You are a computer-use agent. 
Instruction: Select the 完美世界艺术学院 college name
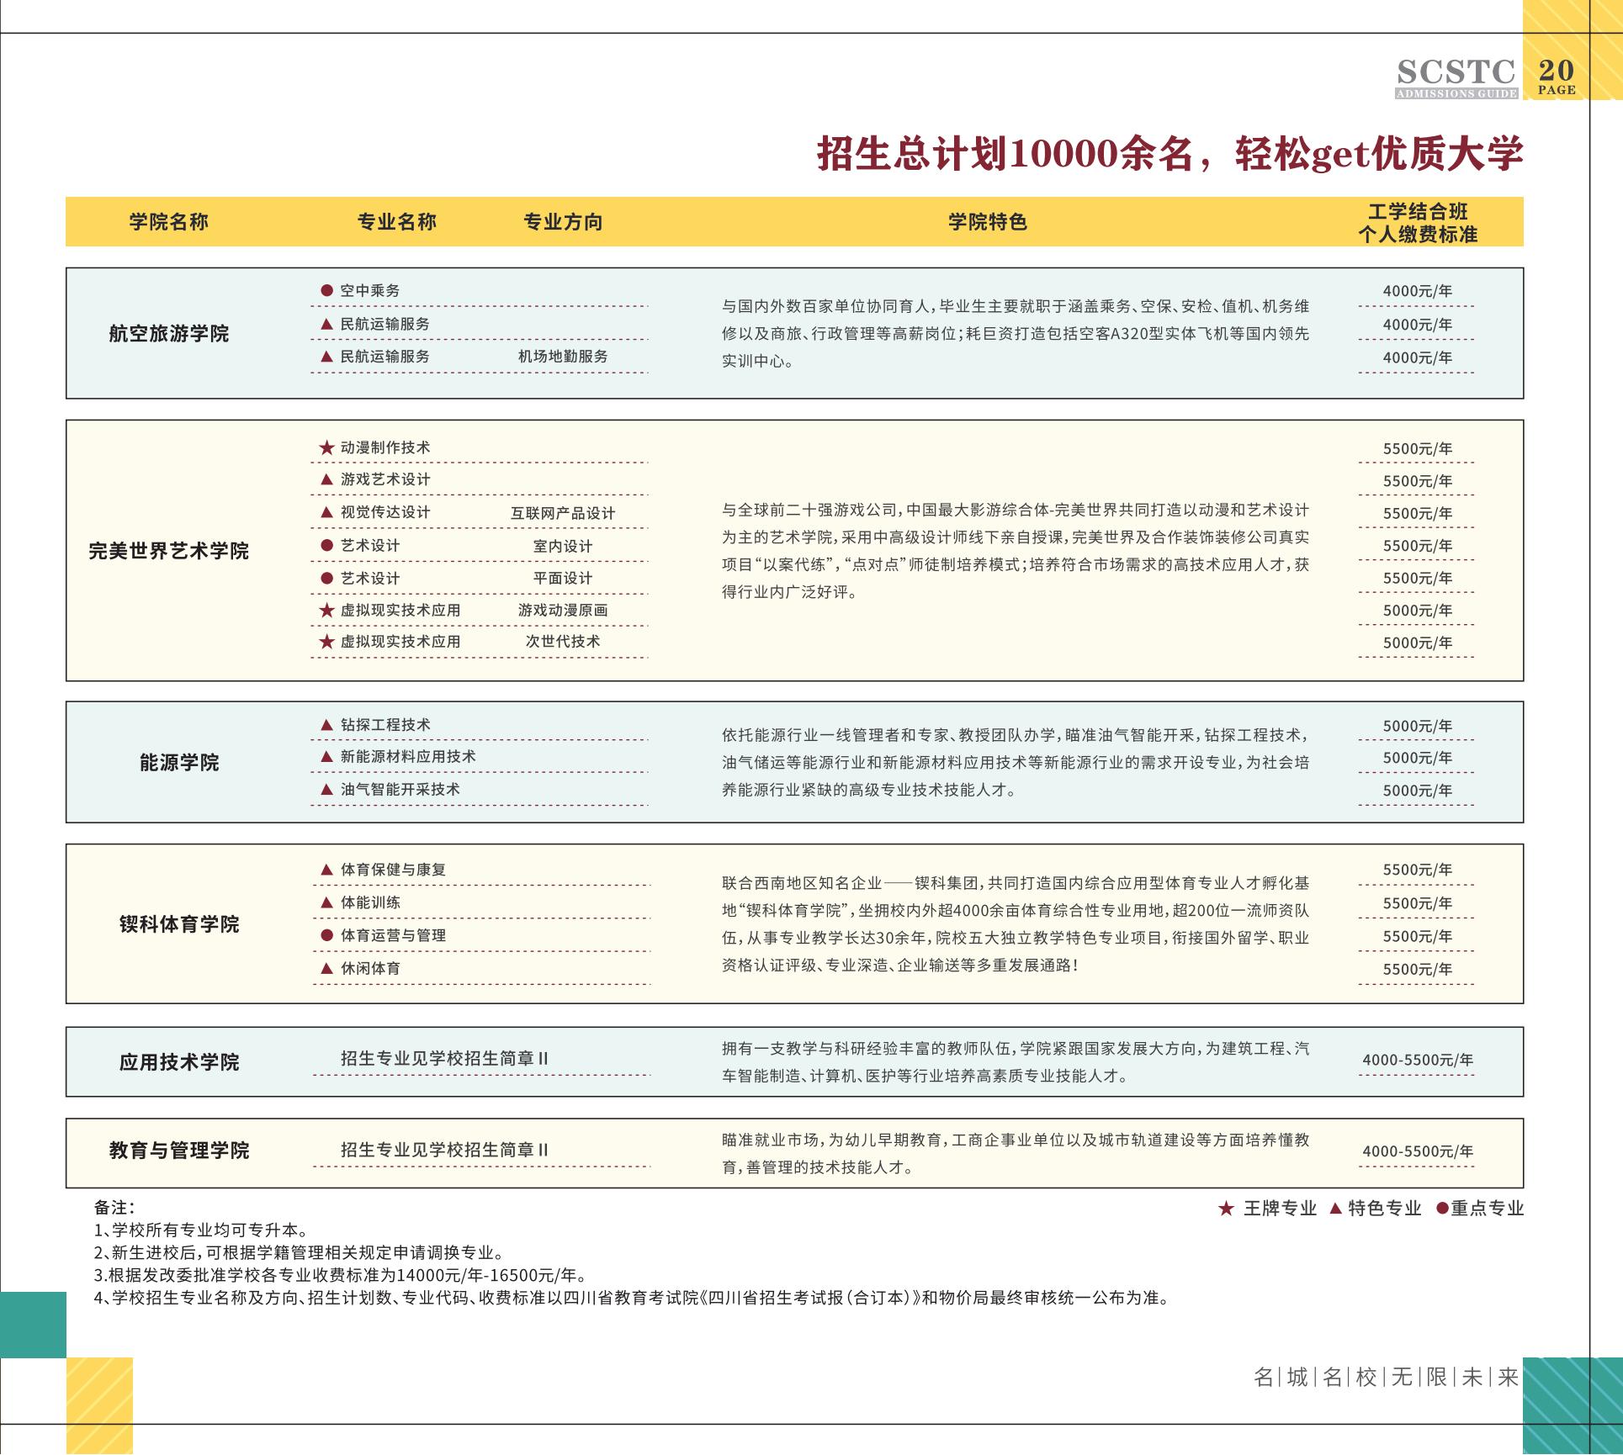point(168,551)
